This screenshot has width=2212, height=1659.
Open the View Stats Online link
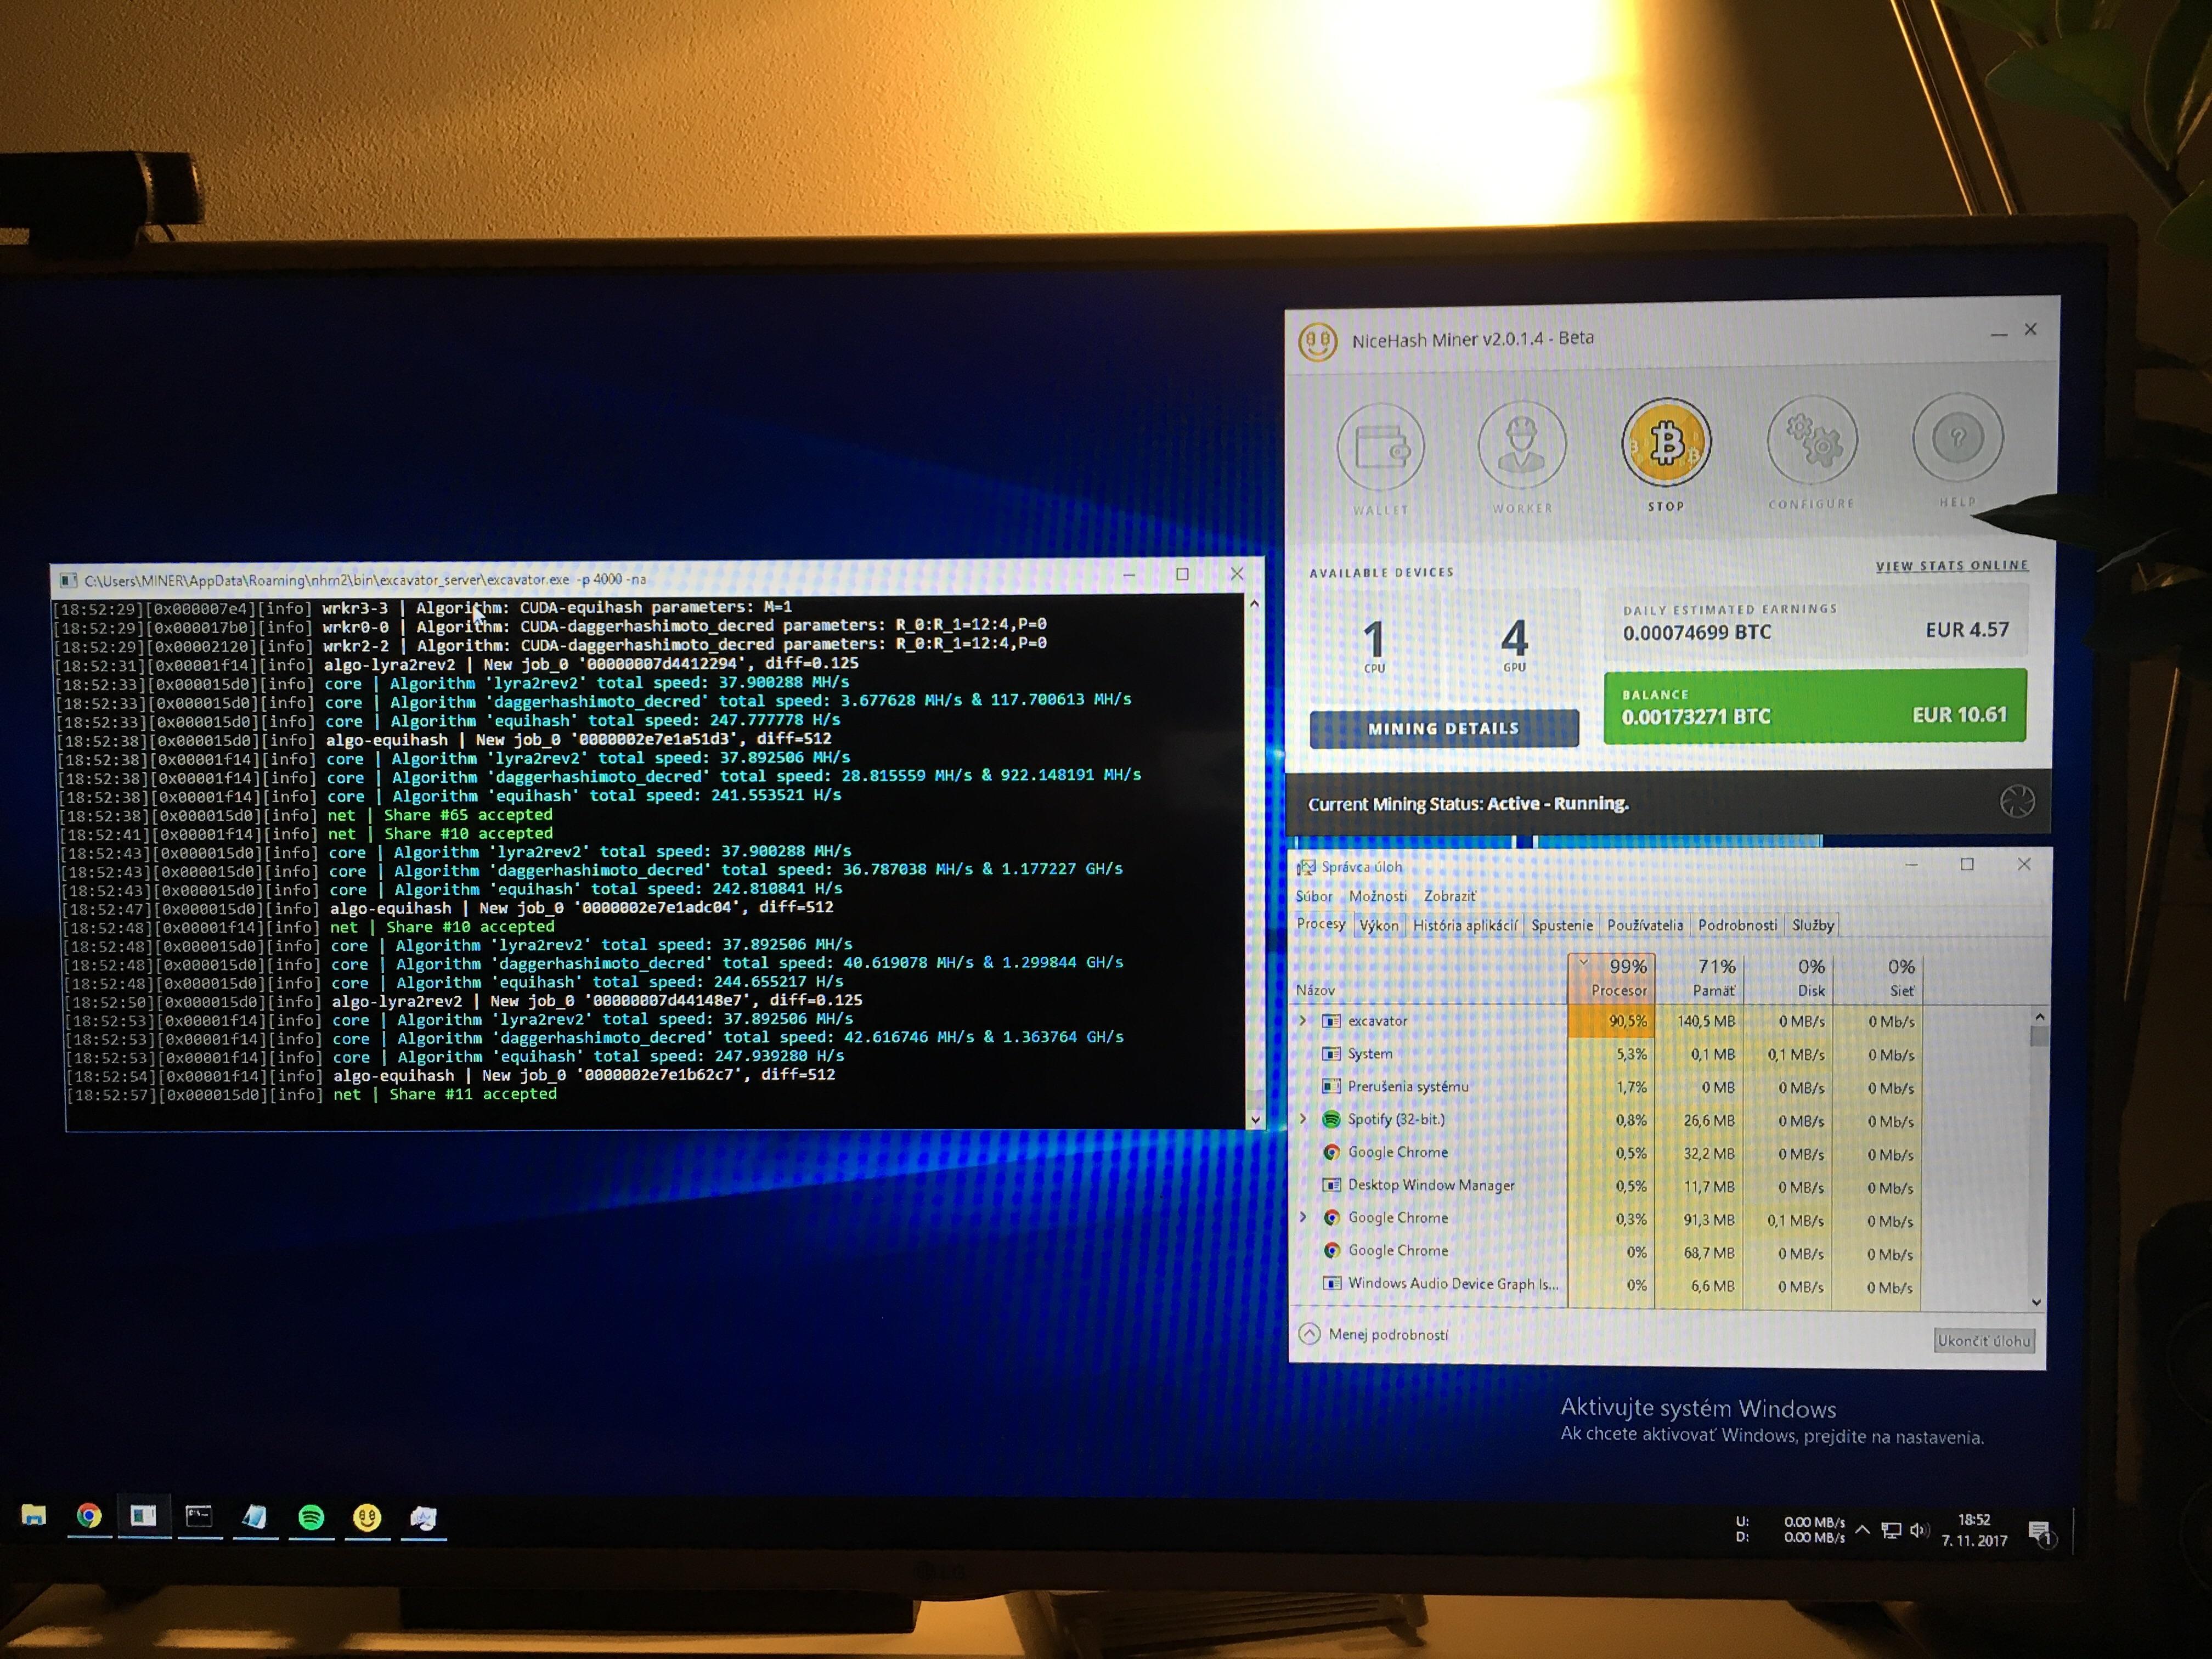tap(1951, 566)
